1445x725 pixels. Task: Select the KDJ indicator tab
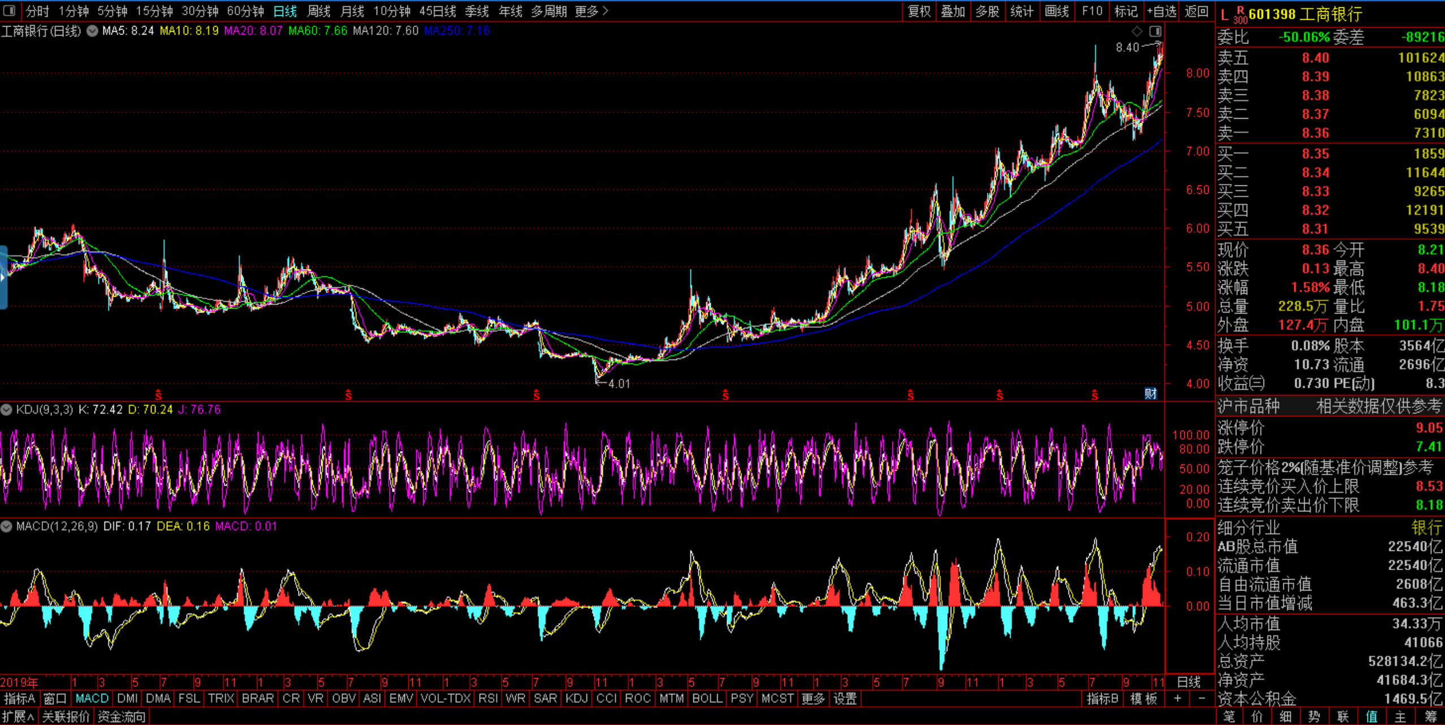576,698
